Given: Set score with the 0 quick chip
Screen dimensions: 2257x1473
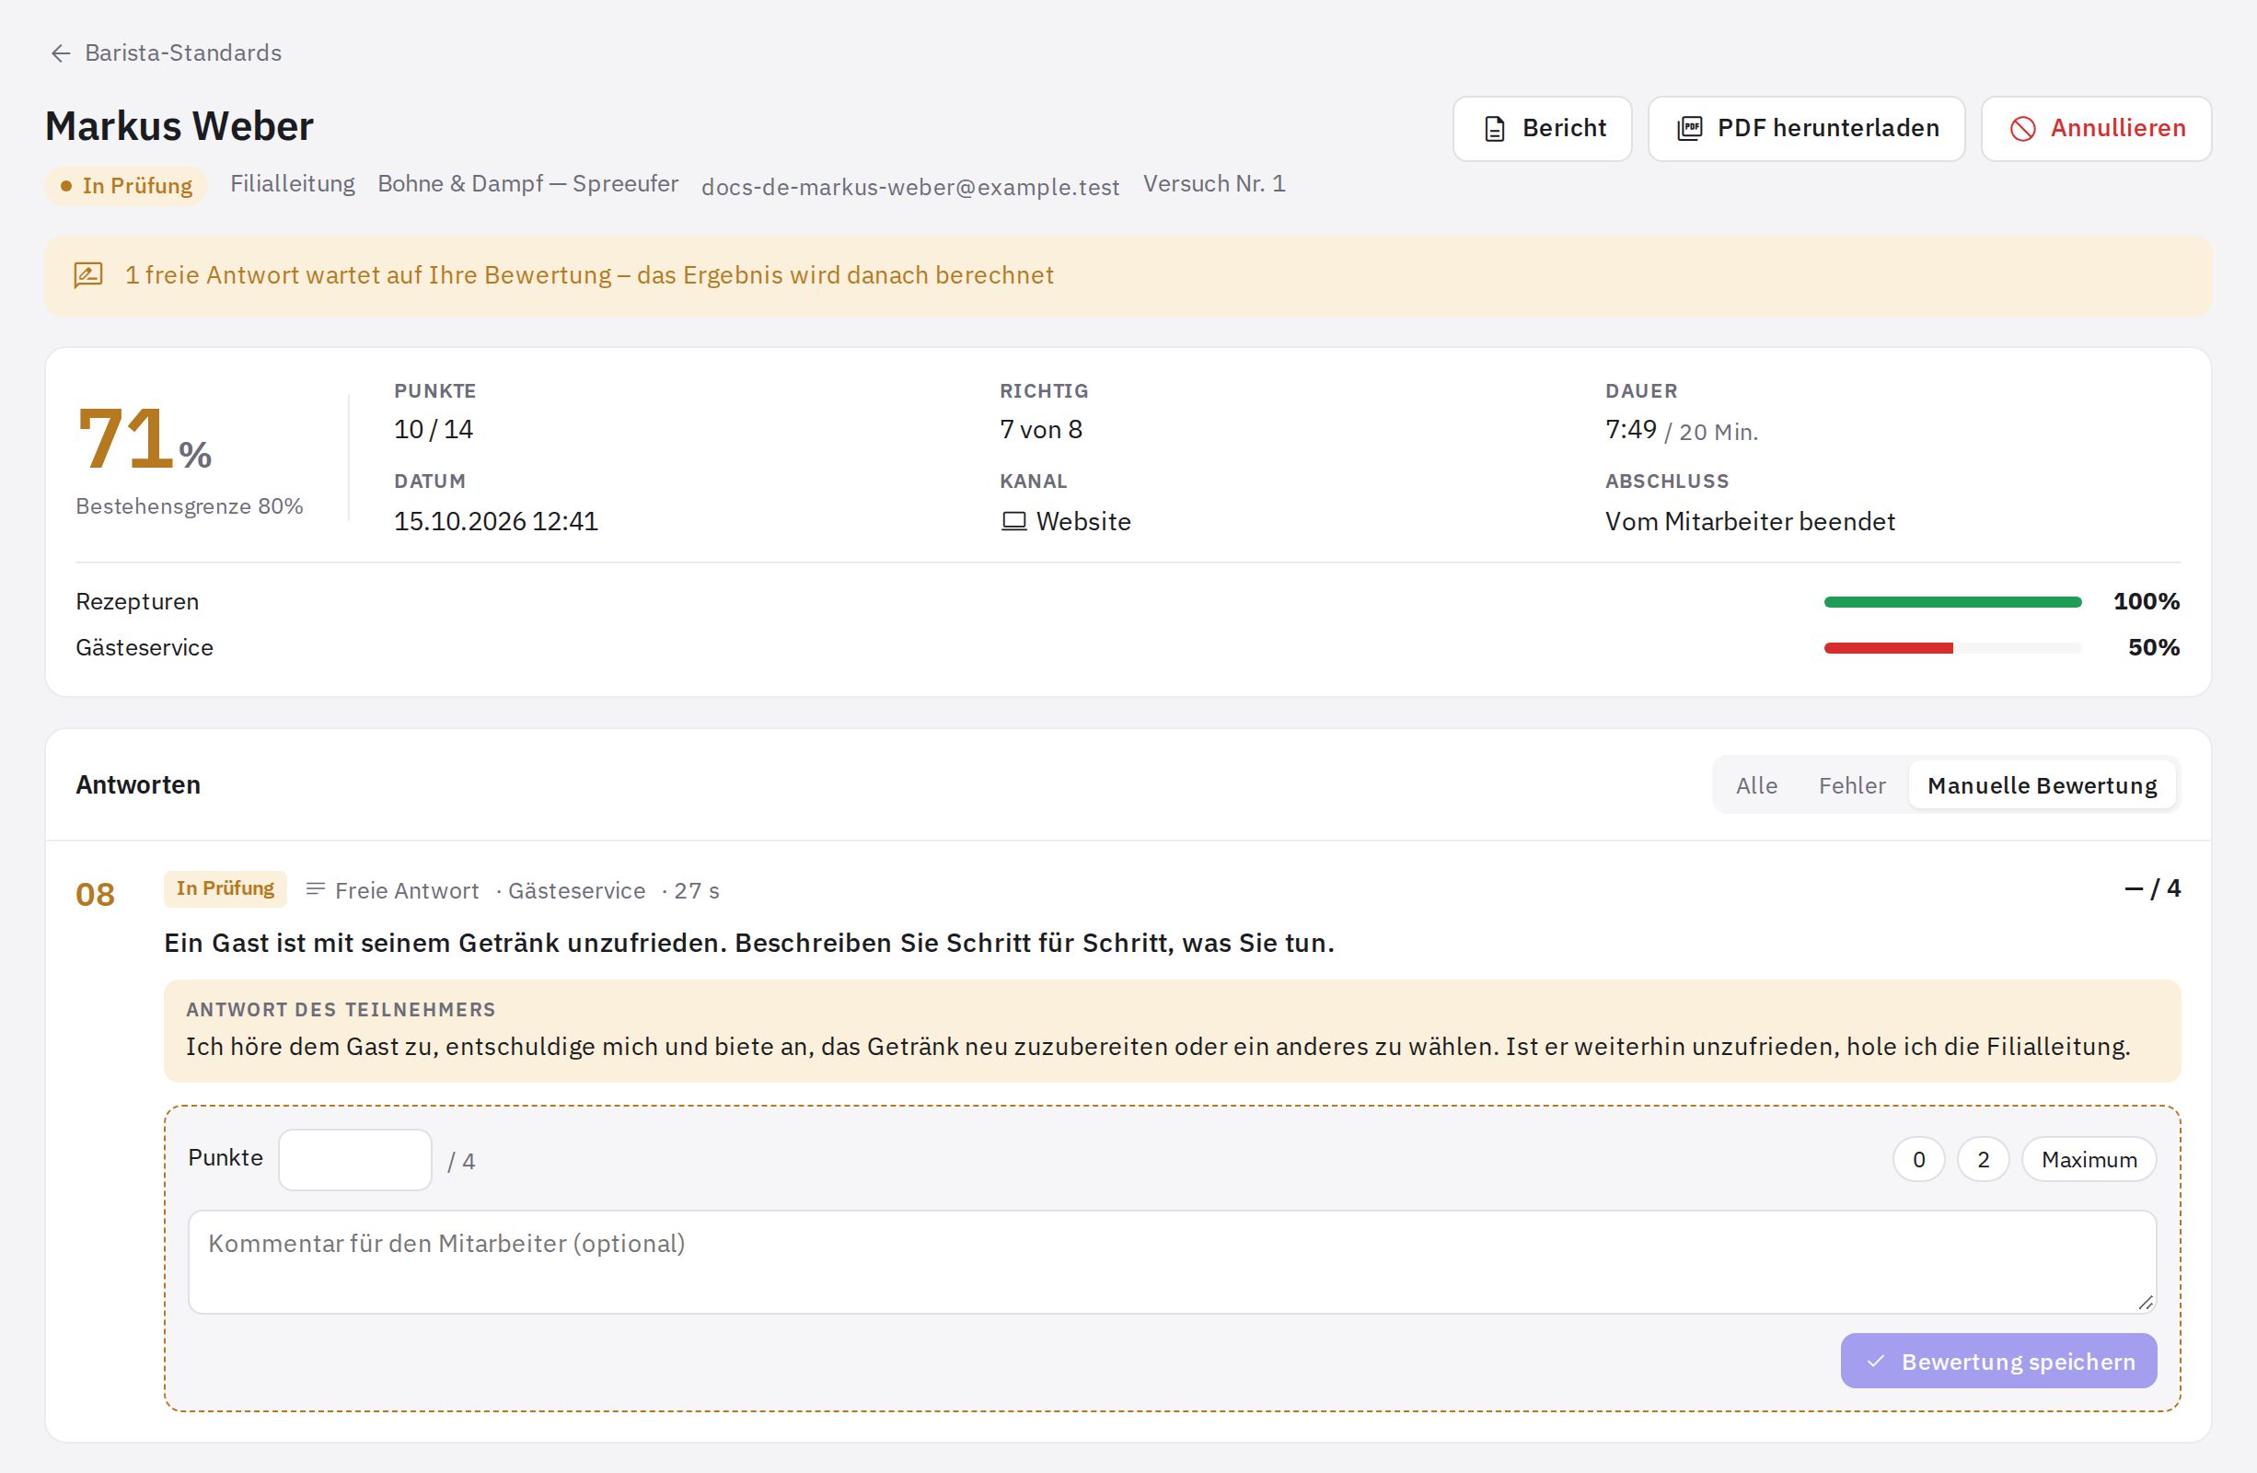Looking at the screenshot, I should pyautogui.click(x=1918, y=1159).
